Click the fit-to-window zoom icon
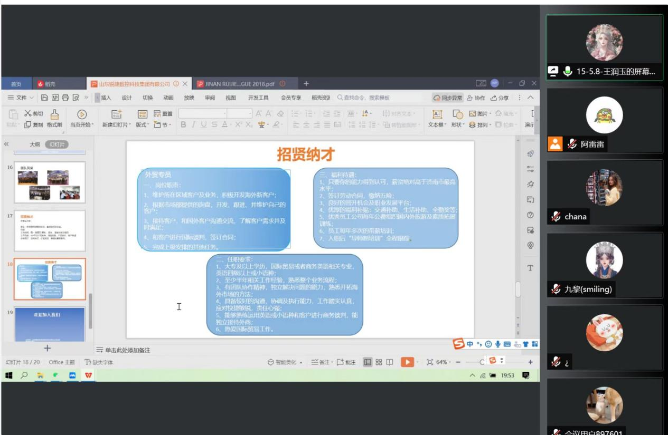This screenshot has width=668, height=435. 429,362
